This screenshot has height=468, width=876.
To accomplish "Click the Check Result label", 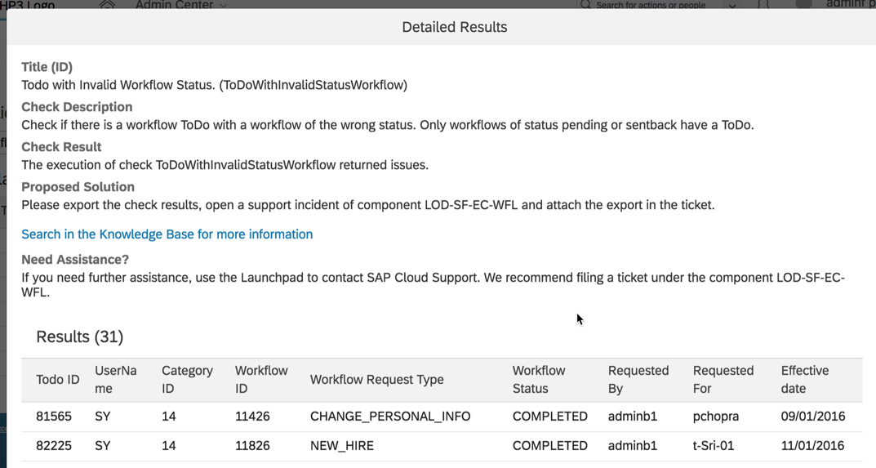I will click(61, 147).
